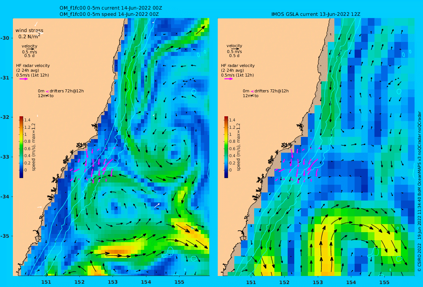Click the -30 latitude axis label
Screen dimensions: 423x287
click(x=5, y=38)
